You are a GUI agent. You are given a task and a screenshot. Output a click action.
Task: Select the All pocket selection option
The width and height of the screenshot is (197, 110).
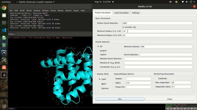(98, 46)
